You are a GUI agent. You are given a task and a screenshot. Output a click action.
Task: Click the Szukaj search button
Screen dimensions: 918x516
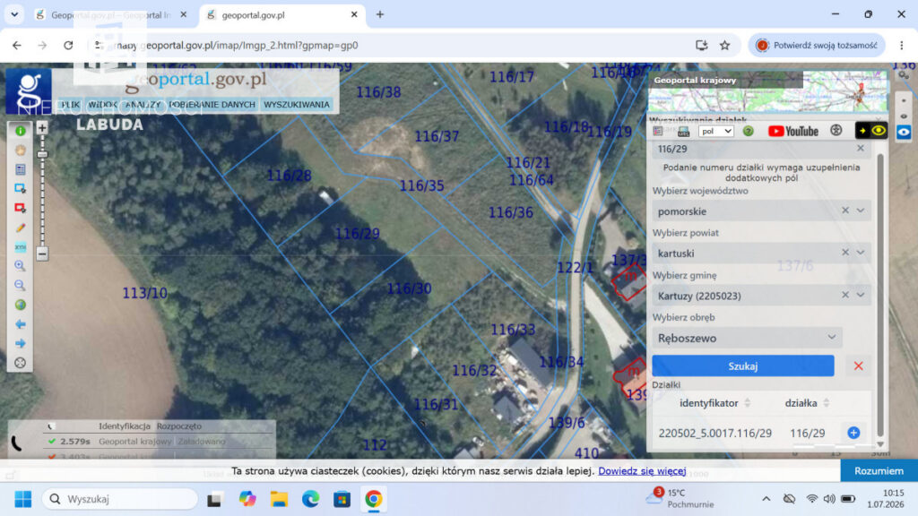click(743, 365)
